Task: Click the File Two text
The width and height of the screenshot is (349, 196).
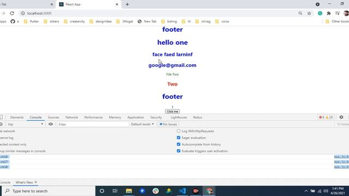Action: [172, 75]
